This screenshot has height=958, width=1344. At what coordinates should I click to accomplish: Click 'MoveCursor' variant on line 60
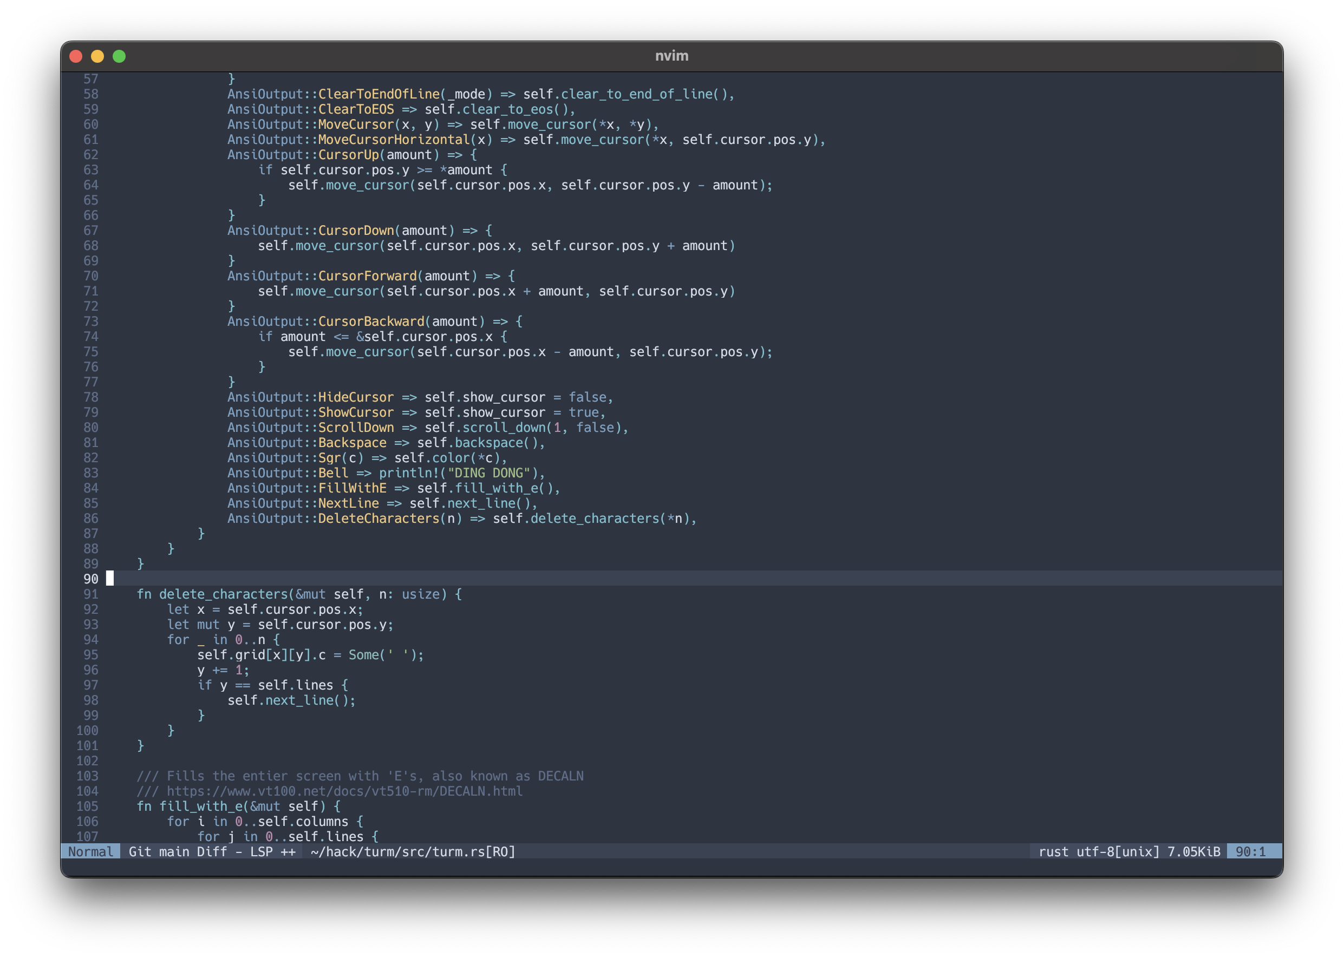pyautogui.click(x=356, y=124)
